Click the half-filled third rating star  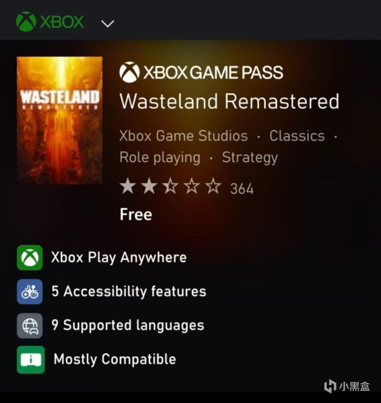coord(170,186)
